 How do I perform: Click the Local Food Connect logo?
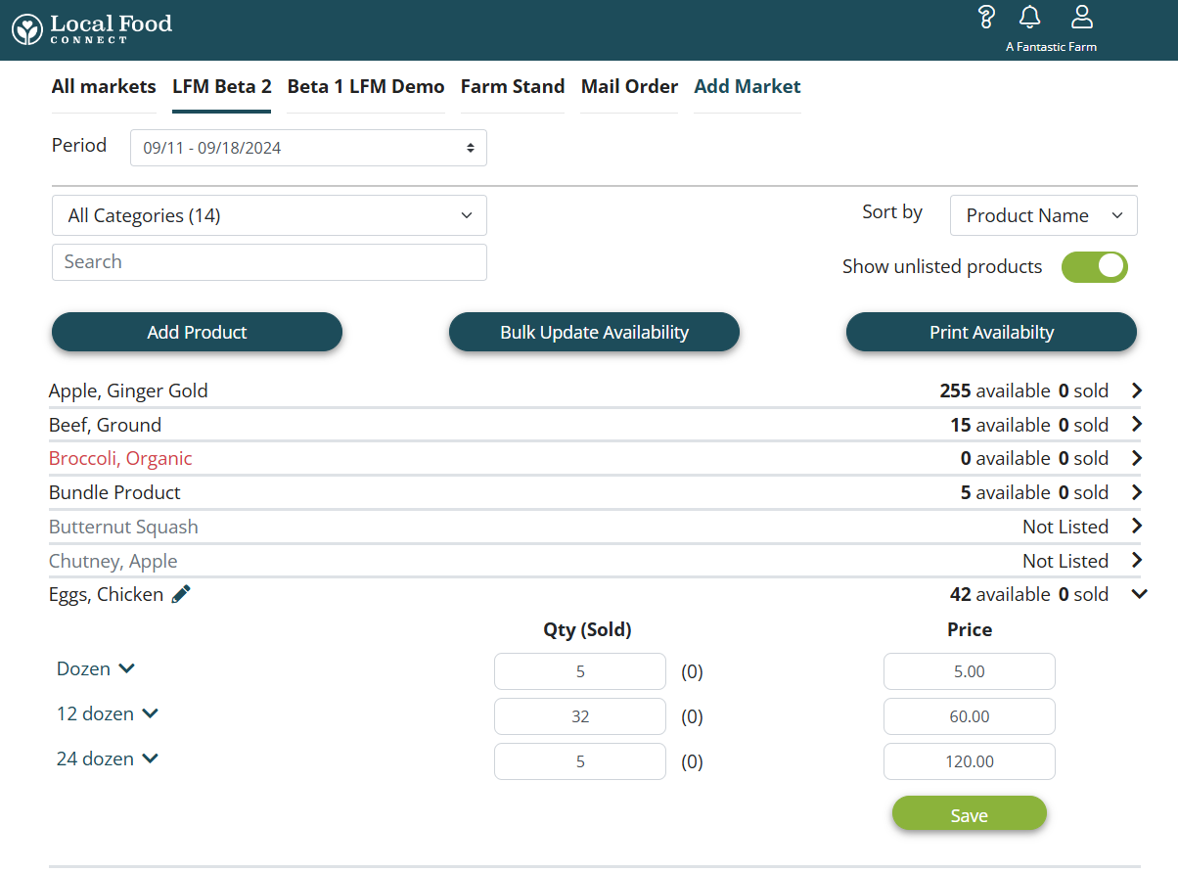click(x=92, y=28)
